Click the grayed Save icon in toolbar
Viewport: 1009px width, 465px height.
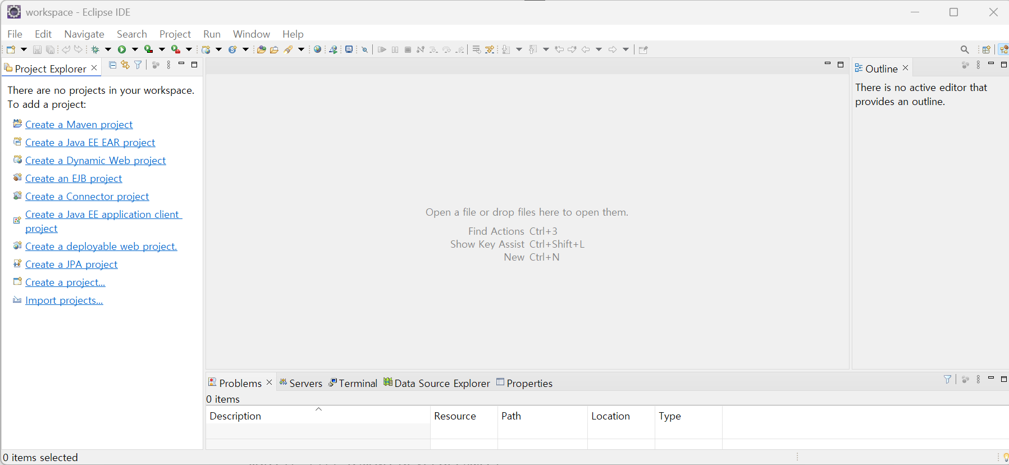(37, 49)
